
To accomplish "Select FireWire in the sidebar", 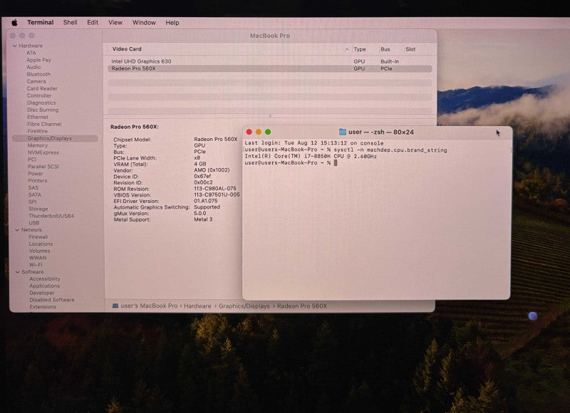I will [x=38, y=131].
